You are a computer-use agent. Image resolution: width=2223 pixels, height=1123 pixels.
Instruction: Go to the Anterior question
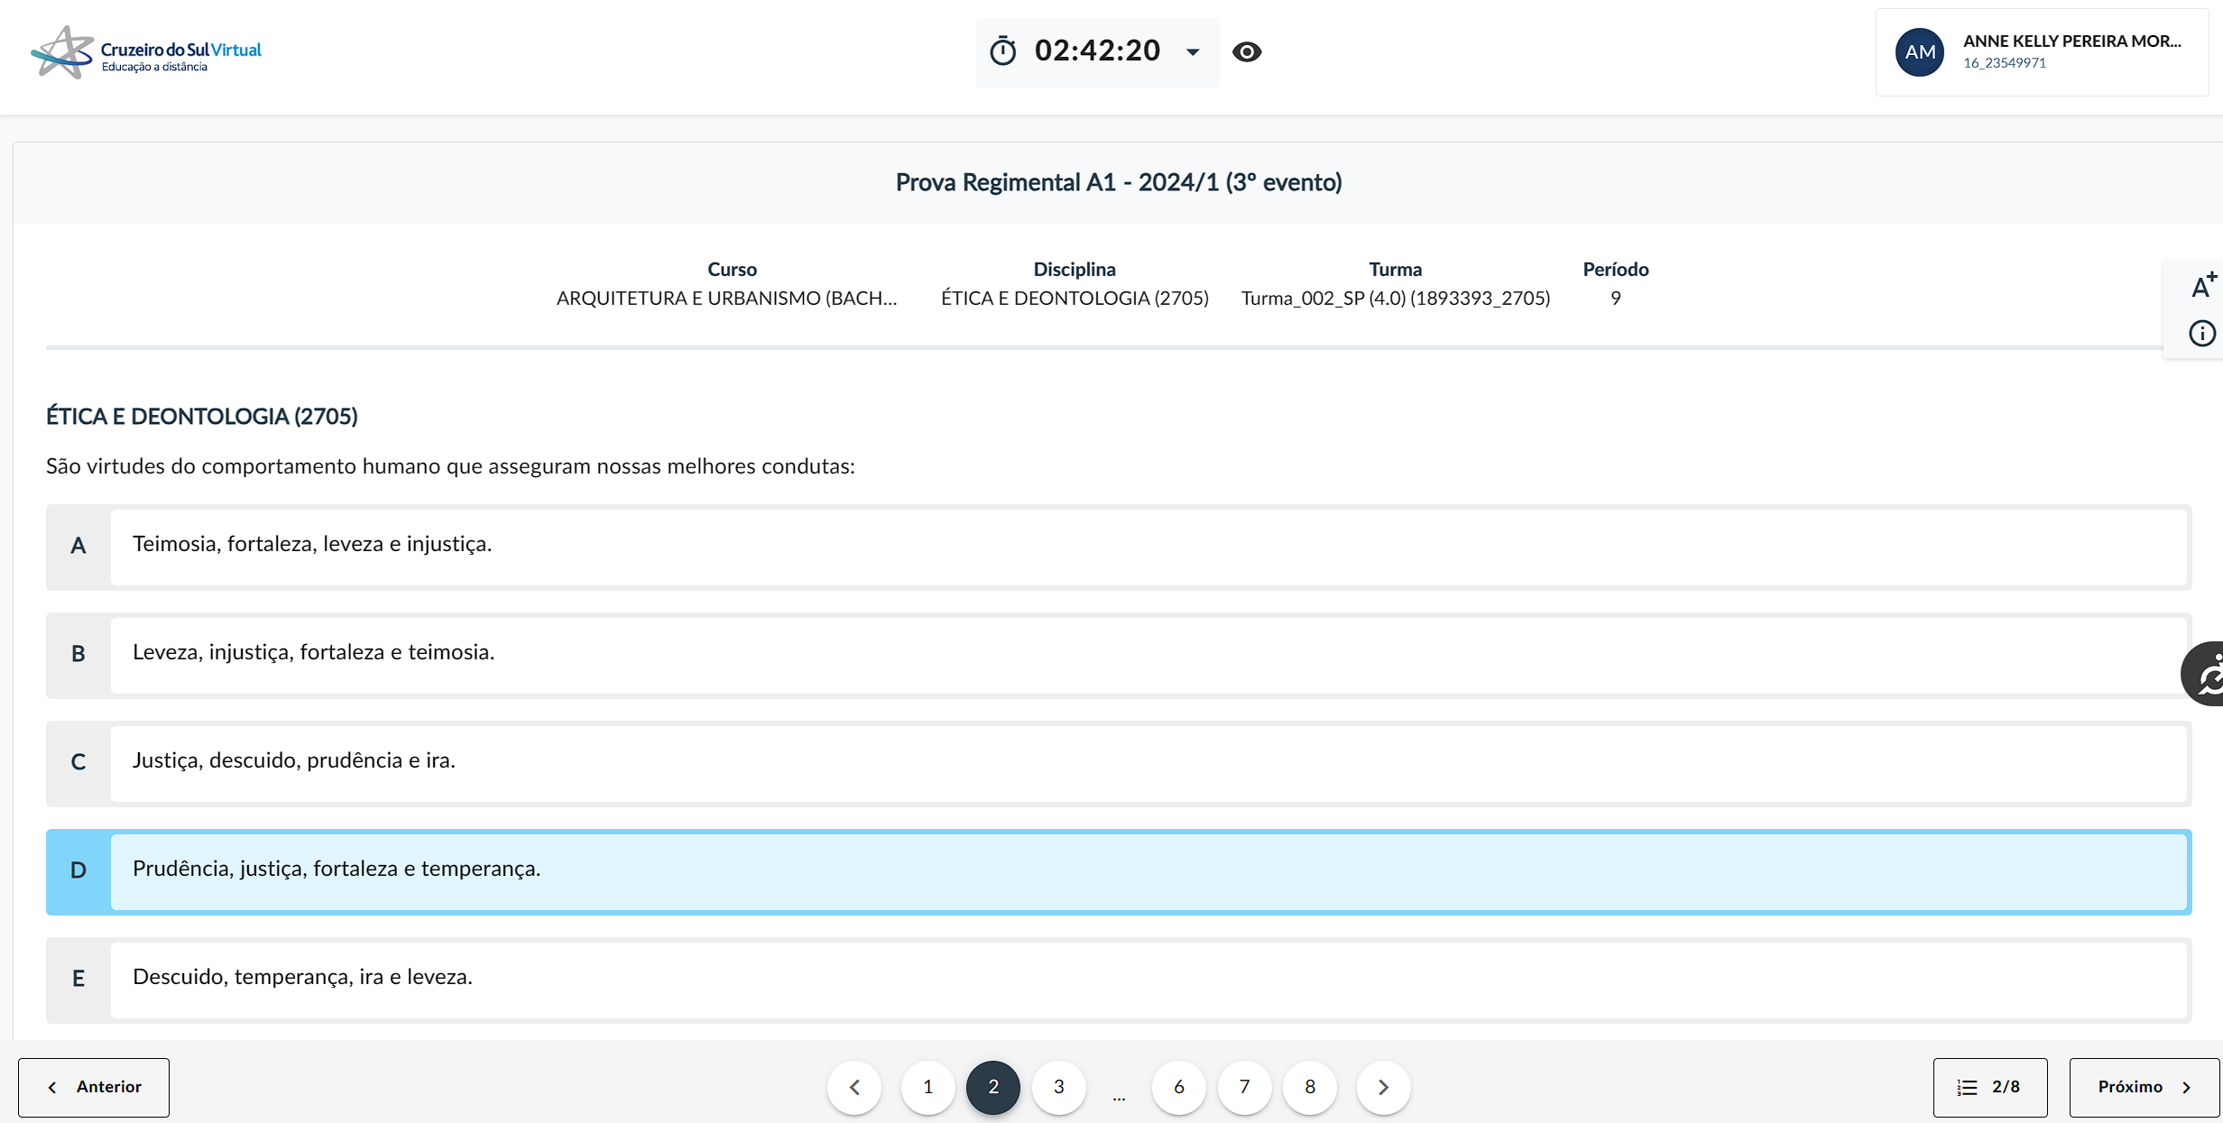94,1087
